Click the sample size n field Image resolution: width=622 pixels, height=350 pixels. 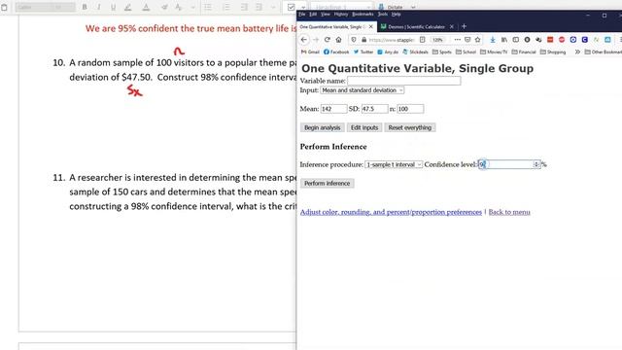coord(410,109)
